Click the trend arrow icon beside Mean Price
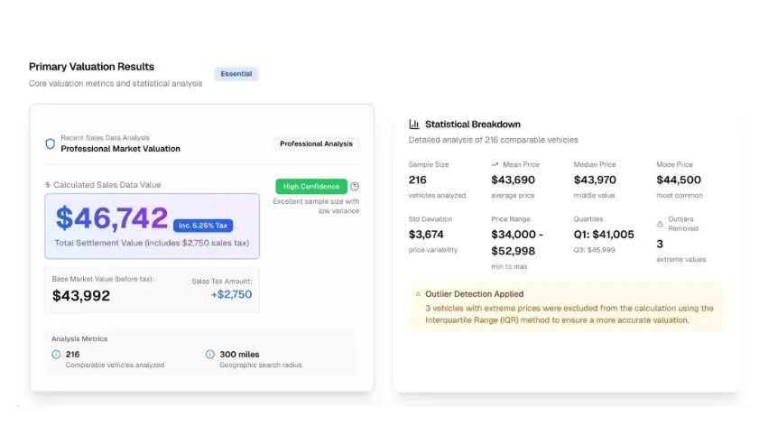This screenshot has width=759, height=444. [495, 165]
